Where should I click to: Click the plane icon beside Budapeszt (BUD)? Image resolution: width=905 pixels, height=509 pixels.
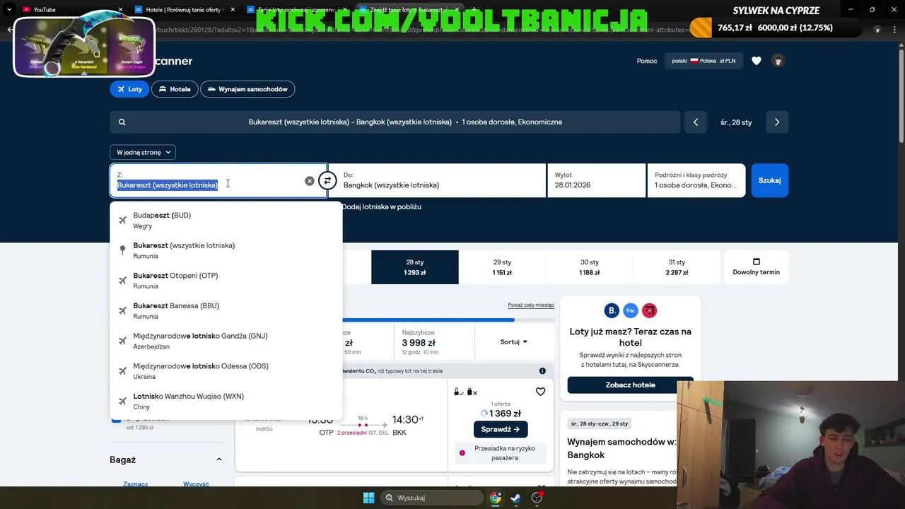[x=122, y=221]
